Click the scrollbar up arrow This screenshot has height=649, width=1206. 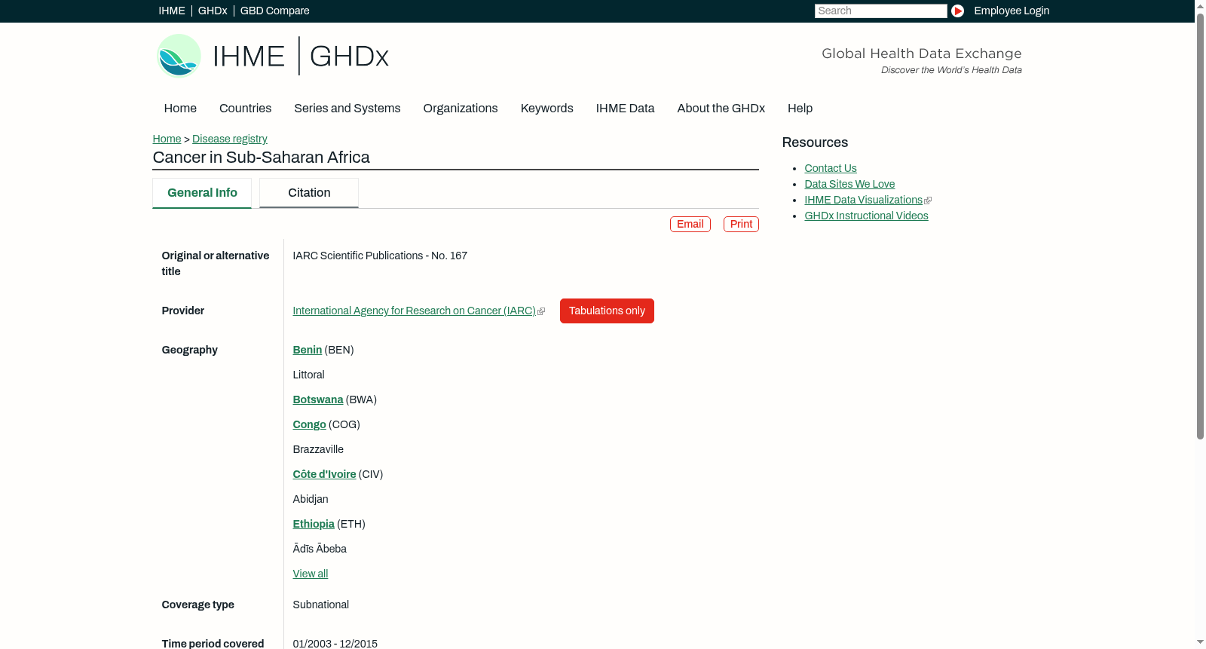[1200, 6]
